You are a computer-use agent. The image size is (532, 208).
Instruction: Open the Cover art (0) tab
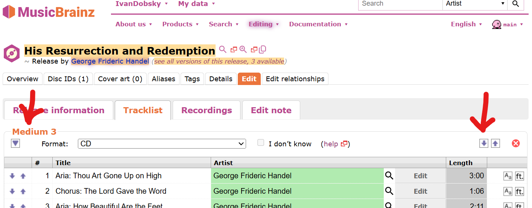(120, 79)
